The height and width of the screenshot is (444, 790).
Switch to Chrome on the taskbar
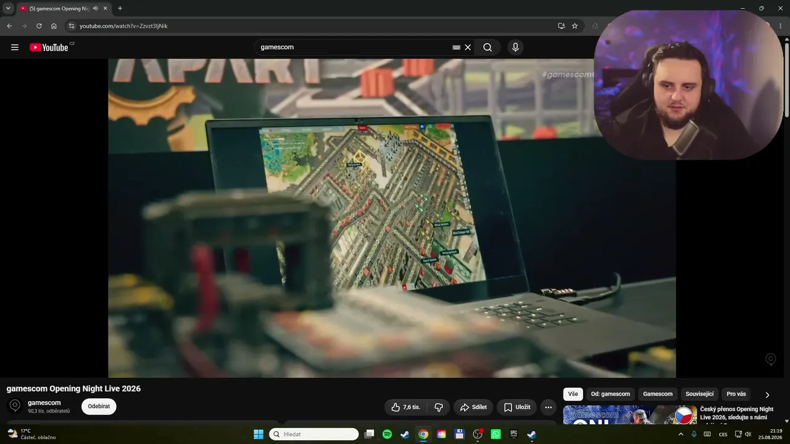click(423, 434)
